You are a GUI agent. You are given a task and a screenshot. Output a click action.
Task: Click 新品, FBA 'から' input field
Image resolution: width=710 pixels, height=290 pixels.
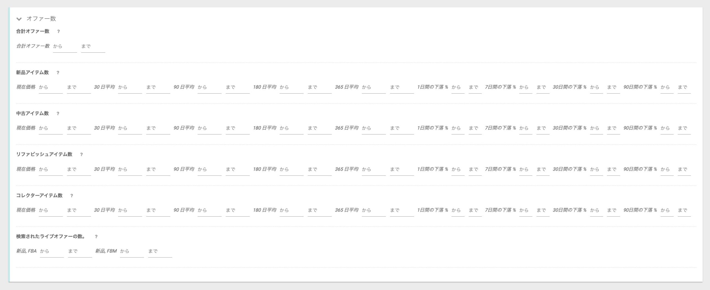pyautogui.click(x=52, y=251)
